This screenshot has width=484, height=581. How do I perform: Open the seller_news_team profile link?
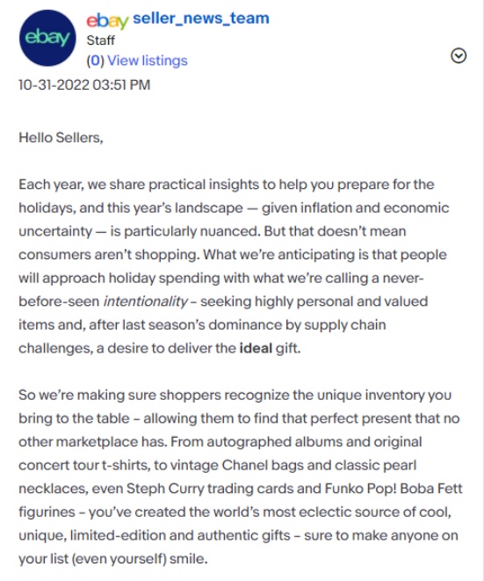click(x=201, y=18)
